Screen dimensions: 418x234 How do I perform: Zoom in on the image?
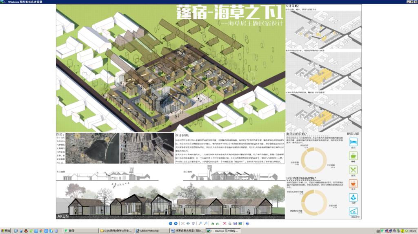pos(200,223)
